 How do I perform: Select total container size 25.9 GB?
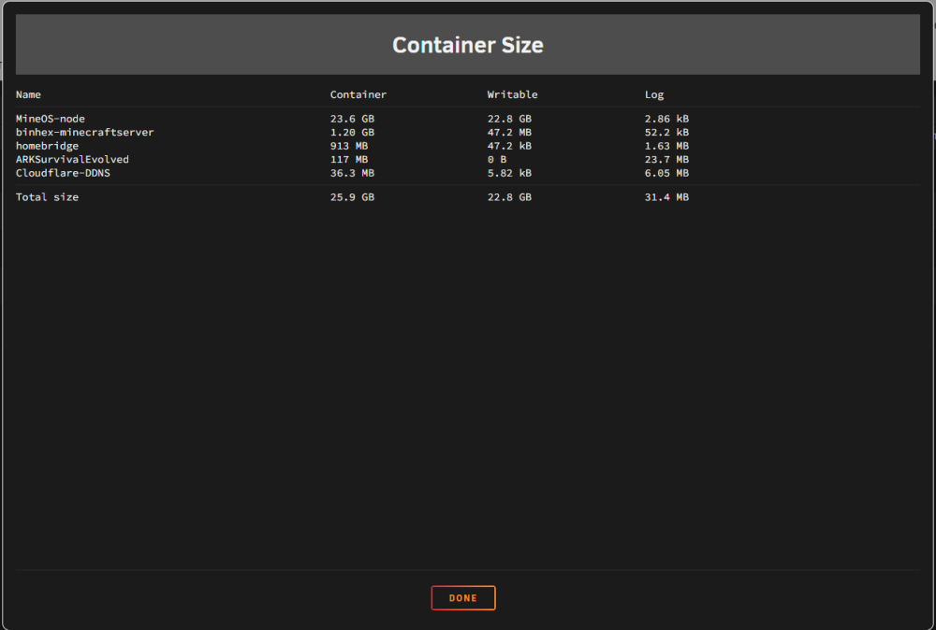[x=352, y=197]
